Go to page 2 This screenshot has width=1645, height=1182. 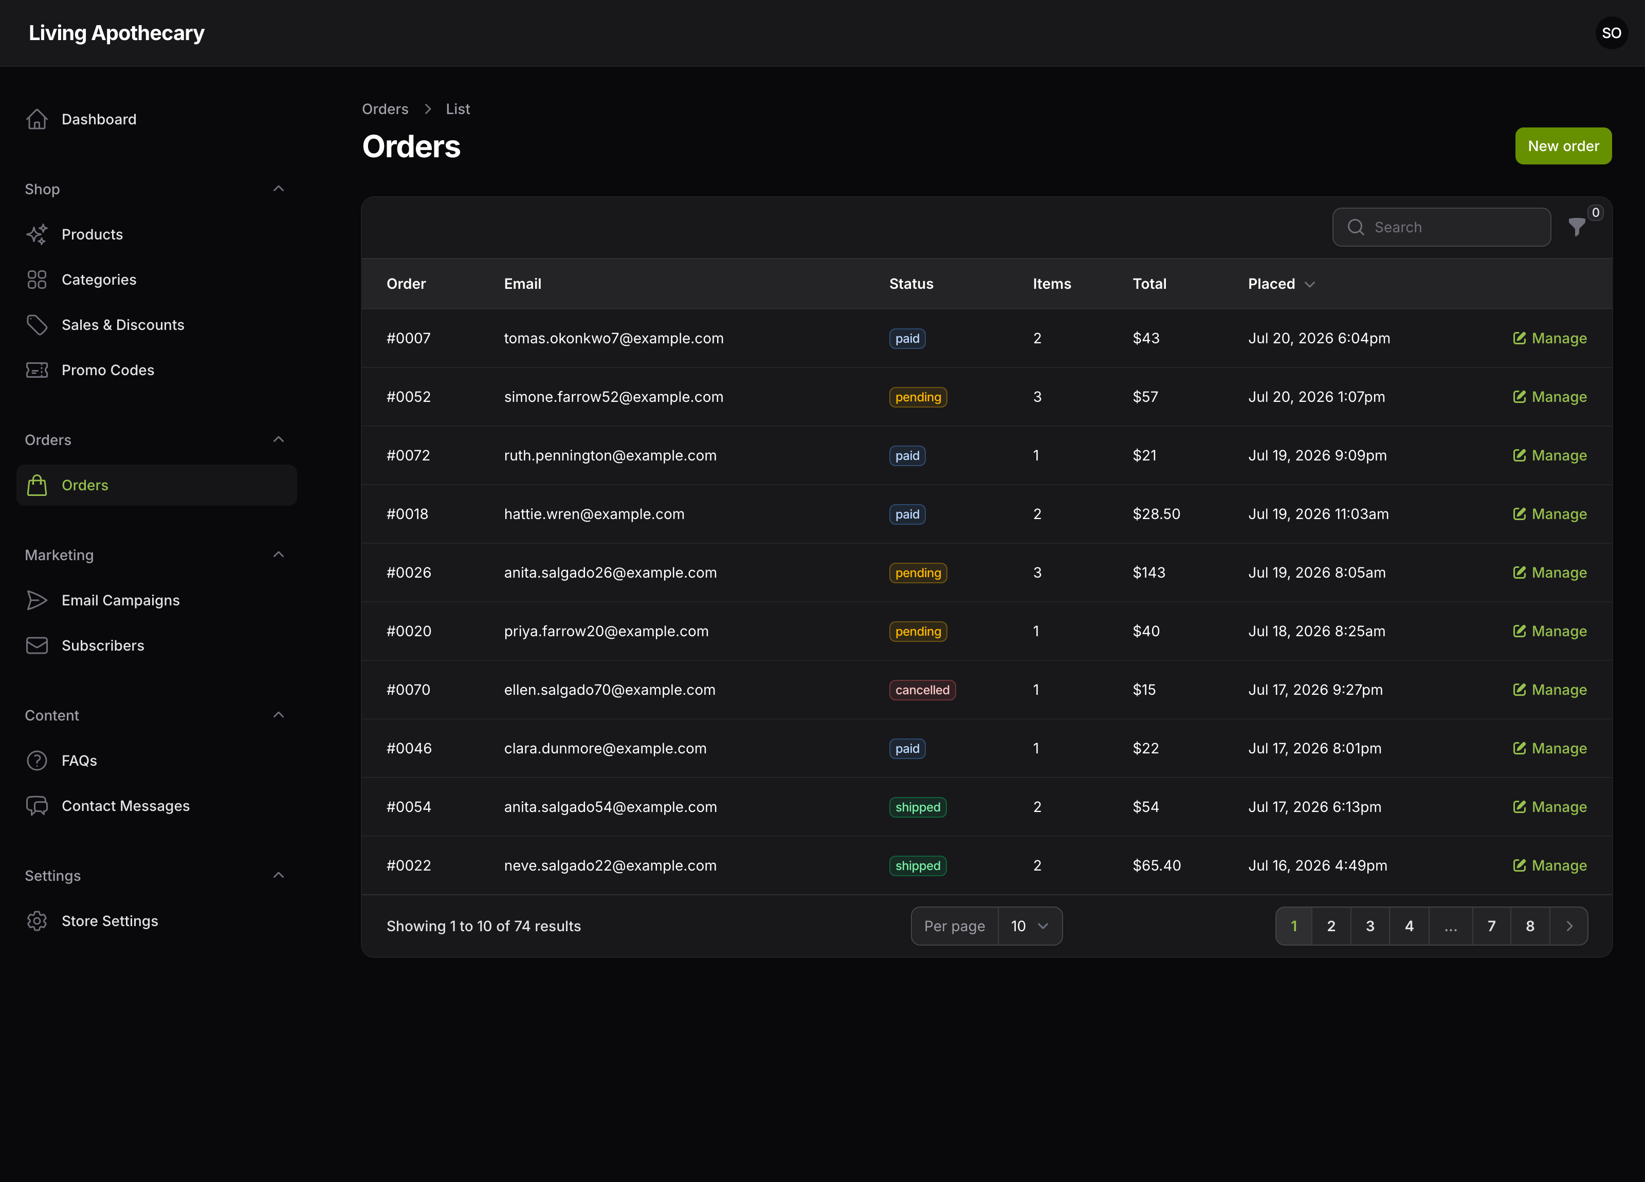pos(1331,926)
